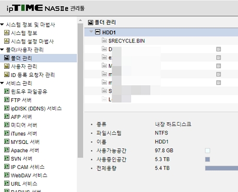Click the MYSQL 서버 icon
238x192 pixels.
(7, 142)
